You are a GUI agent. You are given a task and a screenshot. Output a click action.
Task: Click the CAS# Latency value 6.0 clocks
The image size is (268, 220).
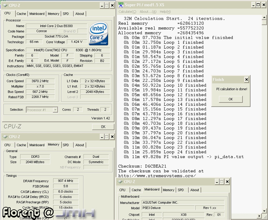click(66, 191)
